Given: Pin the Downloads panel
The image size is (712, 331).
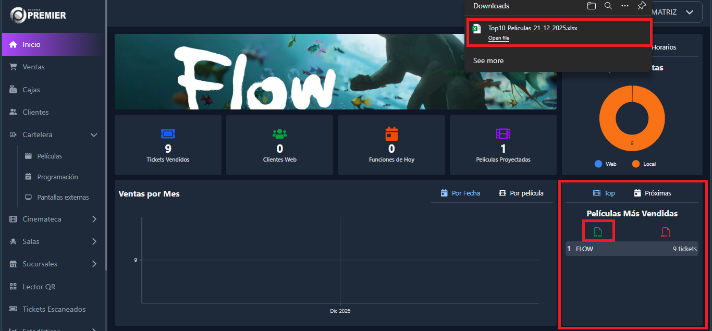Looking at the screenshot, I should [642, 6].
